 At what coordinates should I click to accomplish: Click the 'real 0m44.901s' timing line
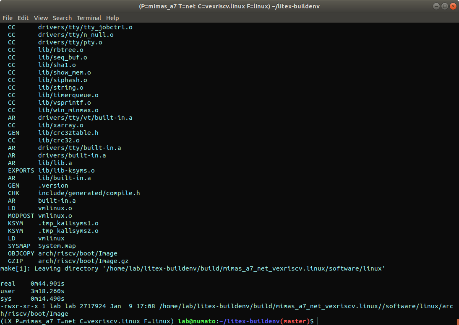tap(32, 284)
